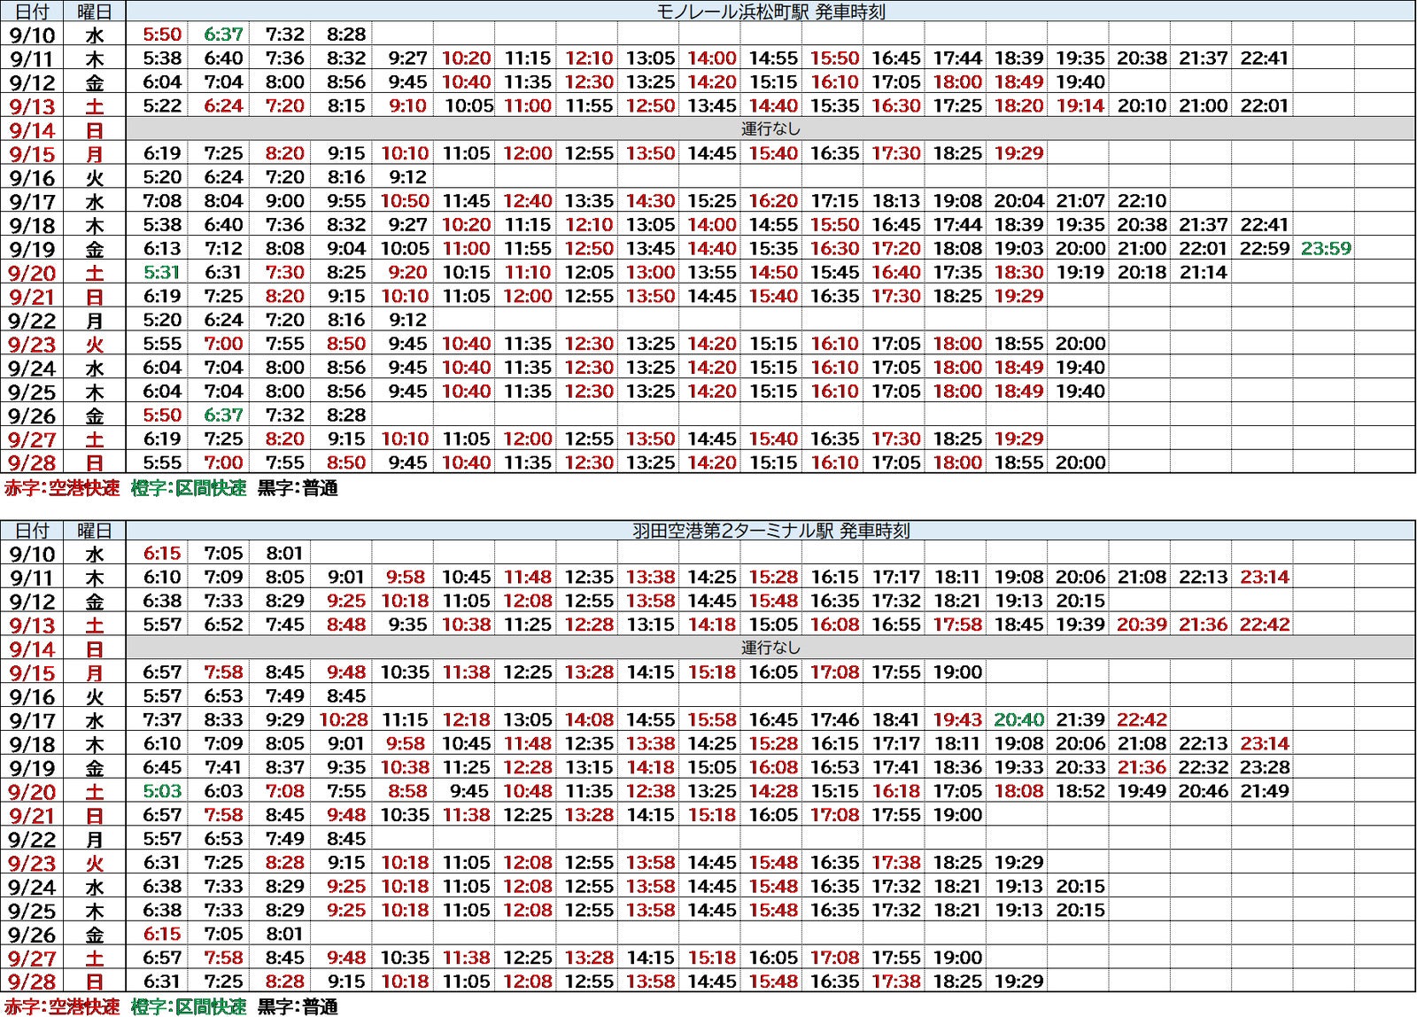Select 5:22 Hamamatsucho departure on 9/13
This screenshot has width=1417, height=1017.
point(162,106)
